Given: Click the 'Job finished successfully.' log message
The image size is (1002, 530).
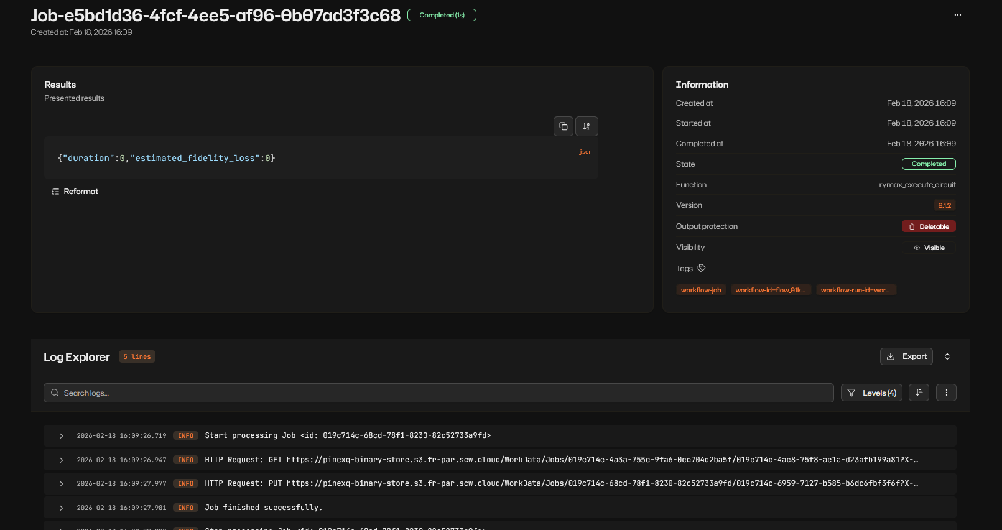Looking at the screenshot, I should (x=264, y=508).
